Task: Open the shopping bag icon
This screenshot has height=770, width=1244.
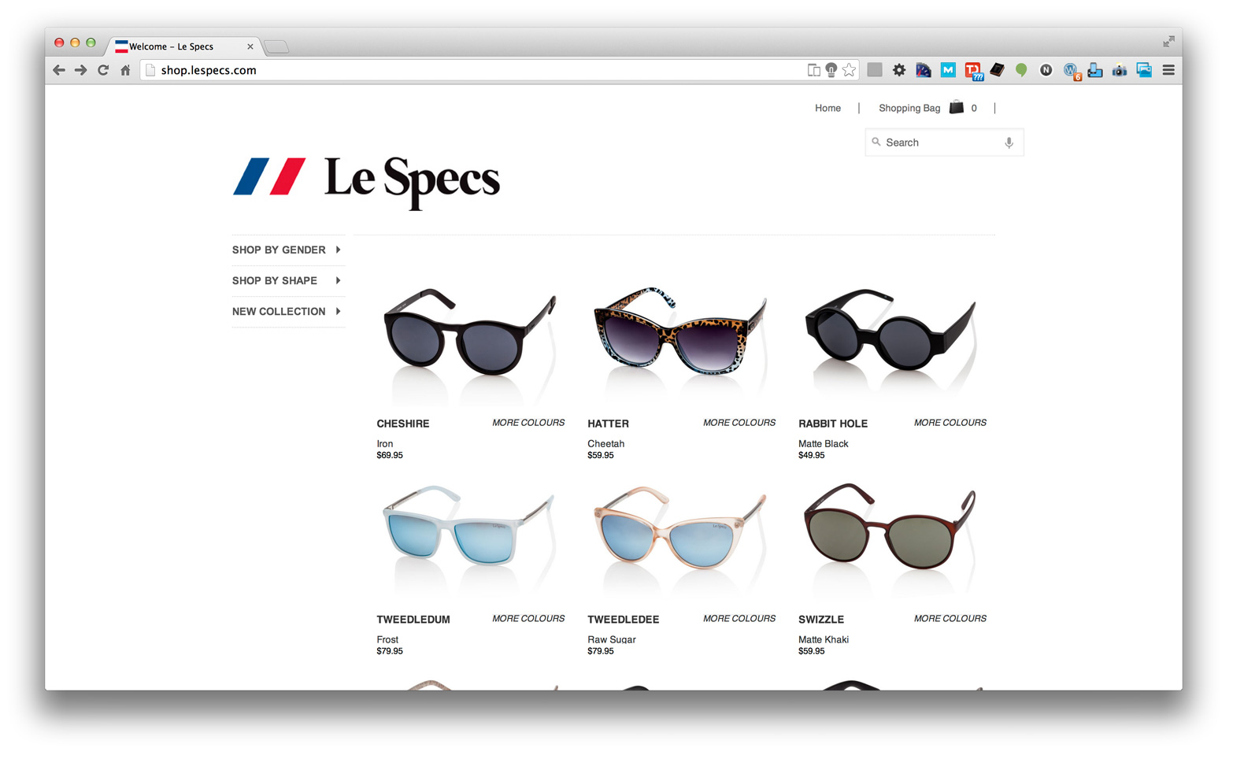Action: pyautogui.click(x=957, y=107)
